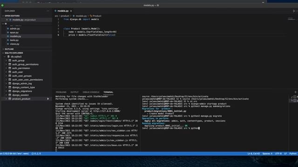Image resolution: width=298 pixels, height=167 pixels.
Task: Expand the product_product table columns
Action: [x=6, y=99]
